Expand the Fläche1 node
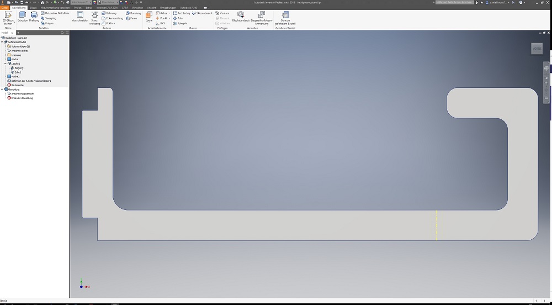Viewport: 552px width, 305px height. point(6,59)
